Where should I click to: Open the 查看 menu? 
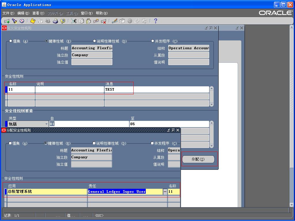[38, 13]
